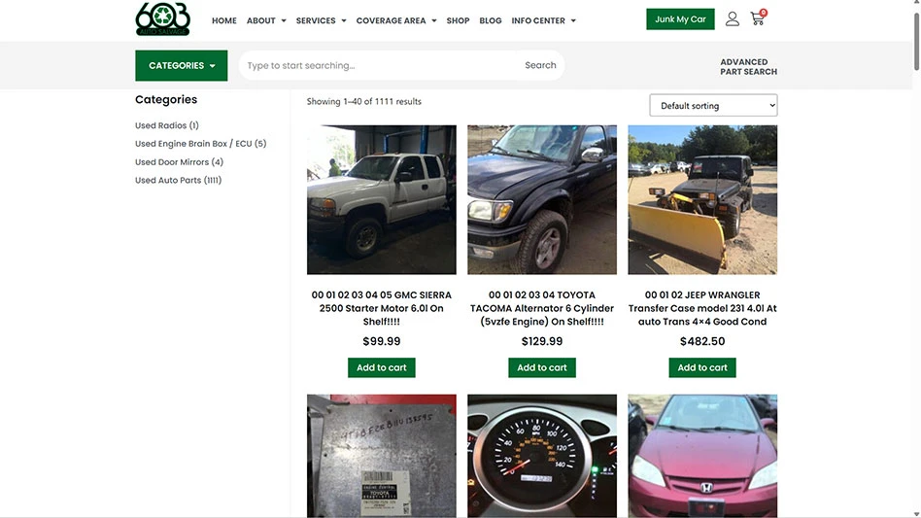
Task: Open the Default sorting combo box
Action: (713, 105)
